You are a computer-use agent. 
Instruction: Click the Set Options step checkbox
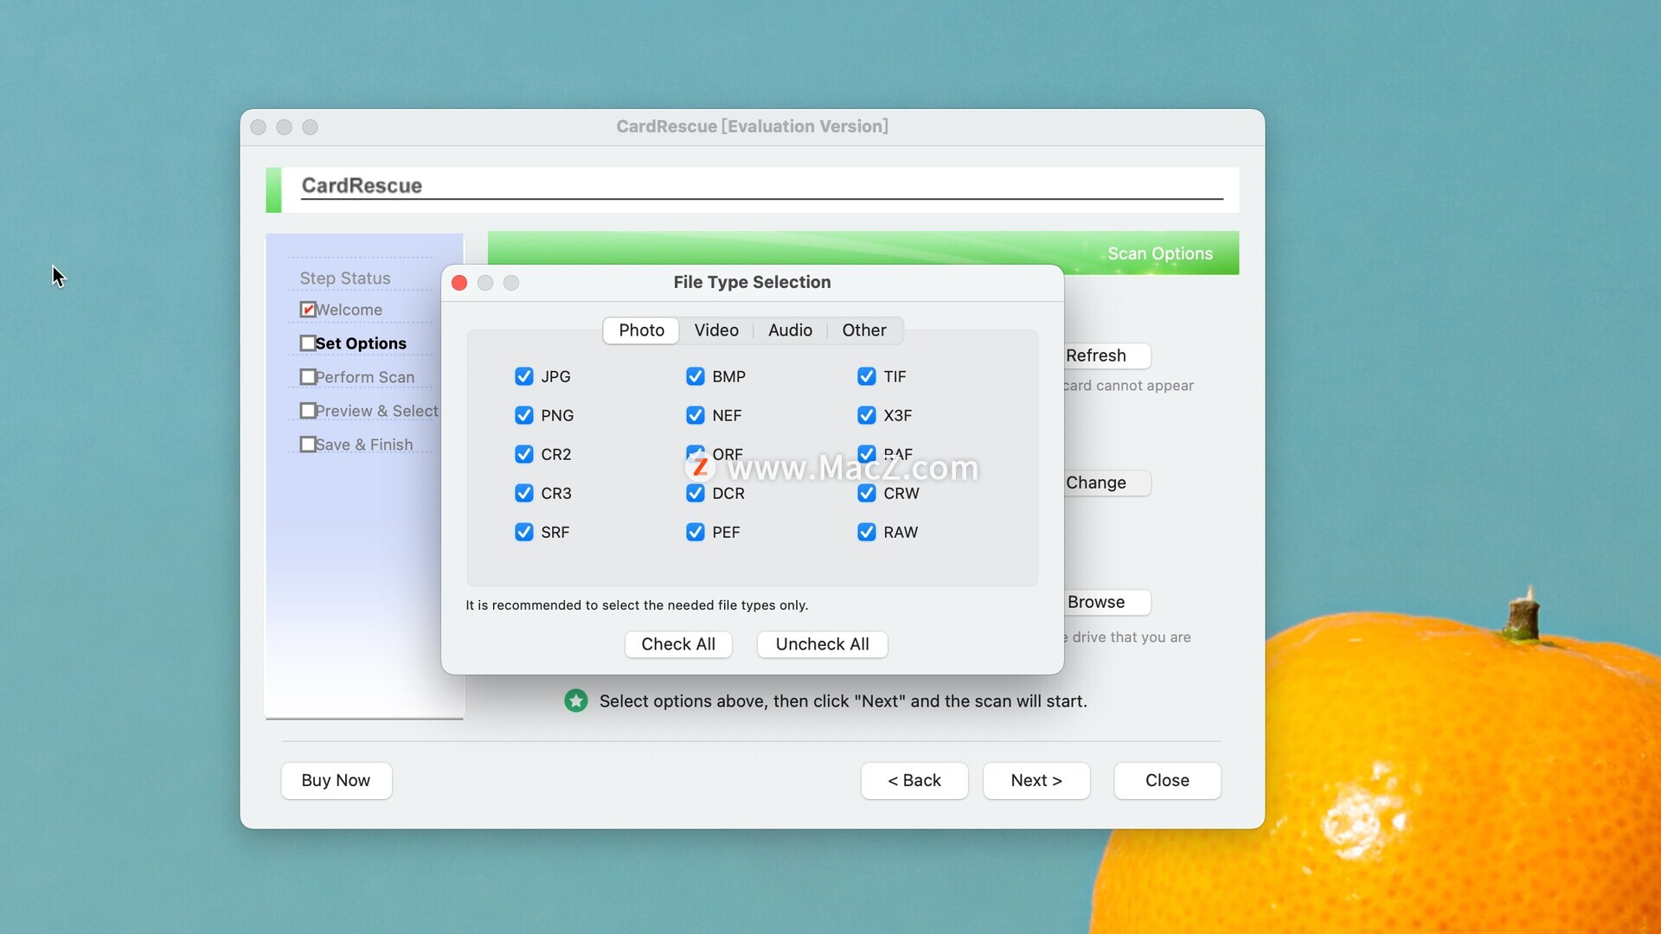307,343
